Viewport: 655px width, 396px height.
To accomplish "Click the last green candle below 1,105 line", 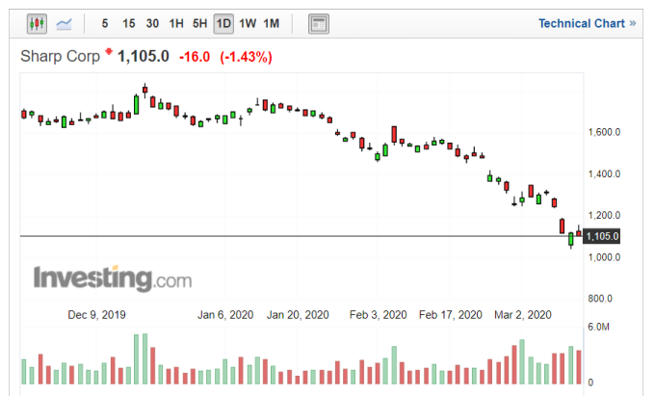I will (571, 239).
